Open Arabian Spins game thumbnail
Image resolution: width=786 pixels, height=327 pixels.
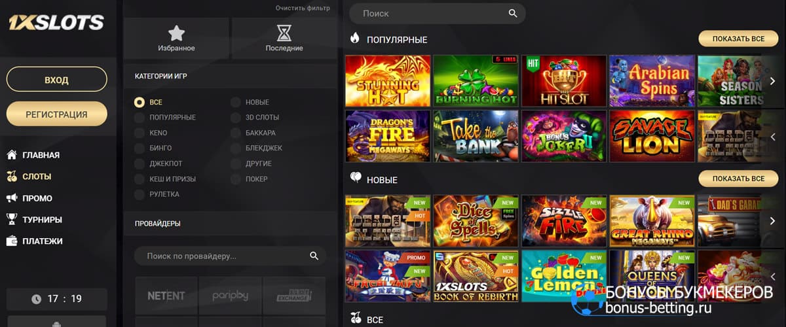click(652, 80)
